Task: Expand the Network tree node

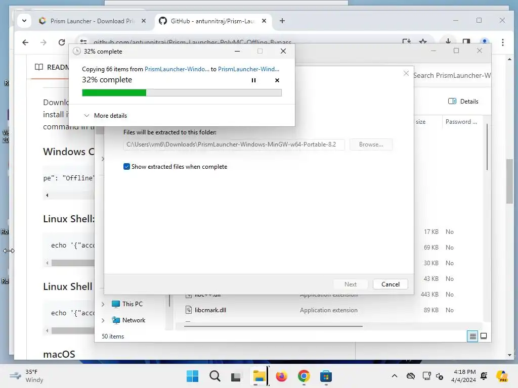Action: 103,320
